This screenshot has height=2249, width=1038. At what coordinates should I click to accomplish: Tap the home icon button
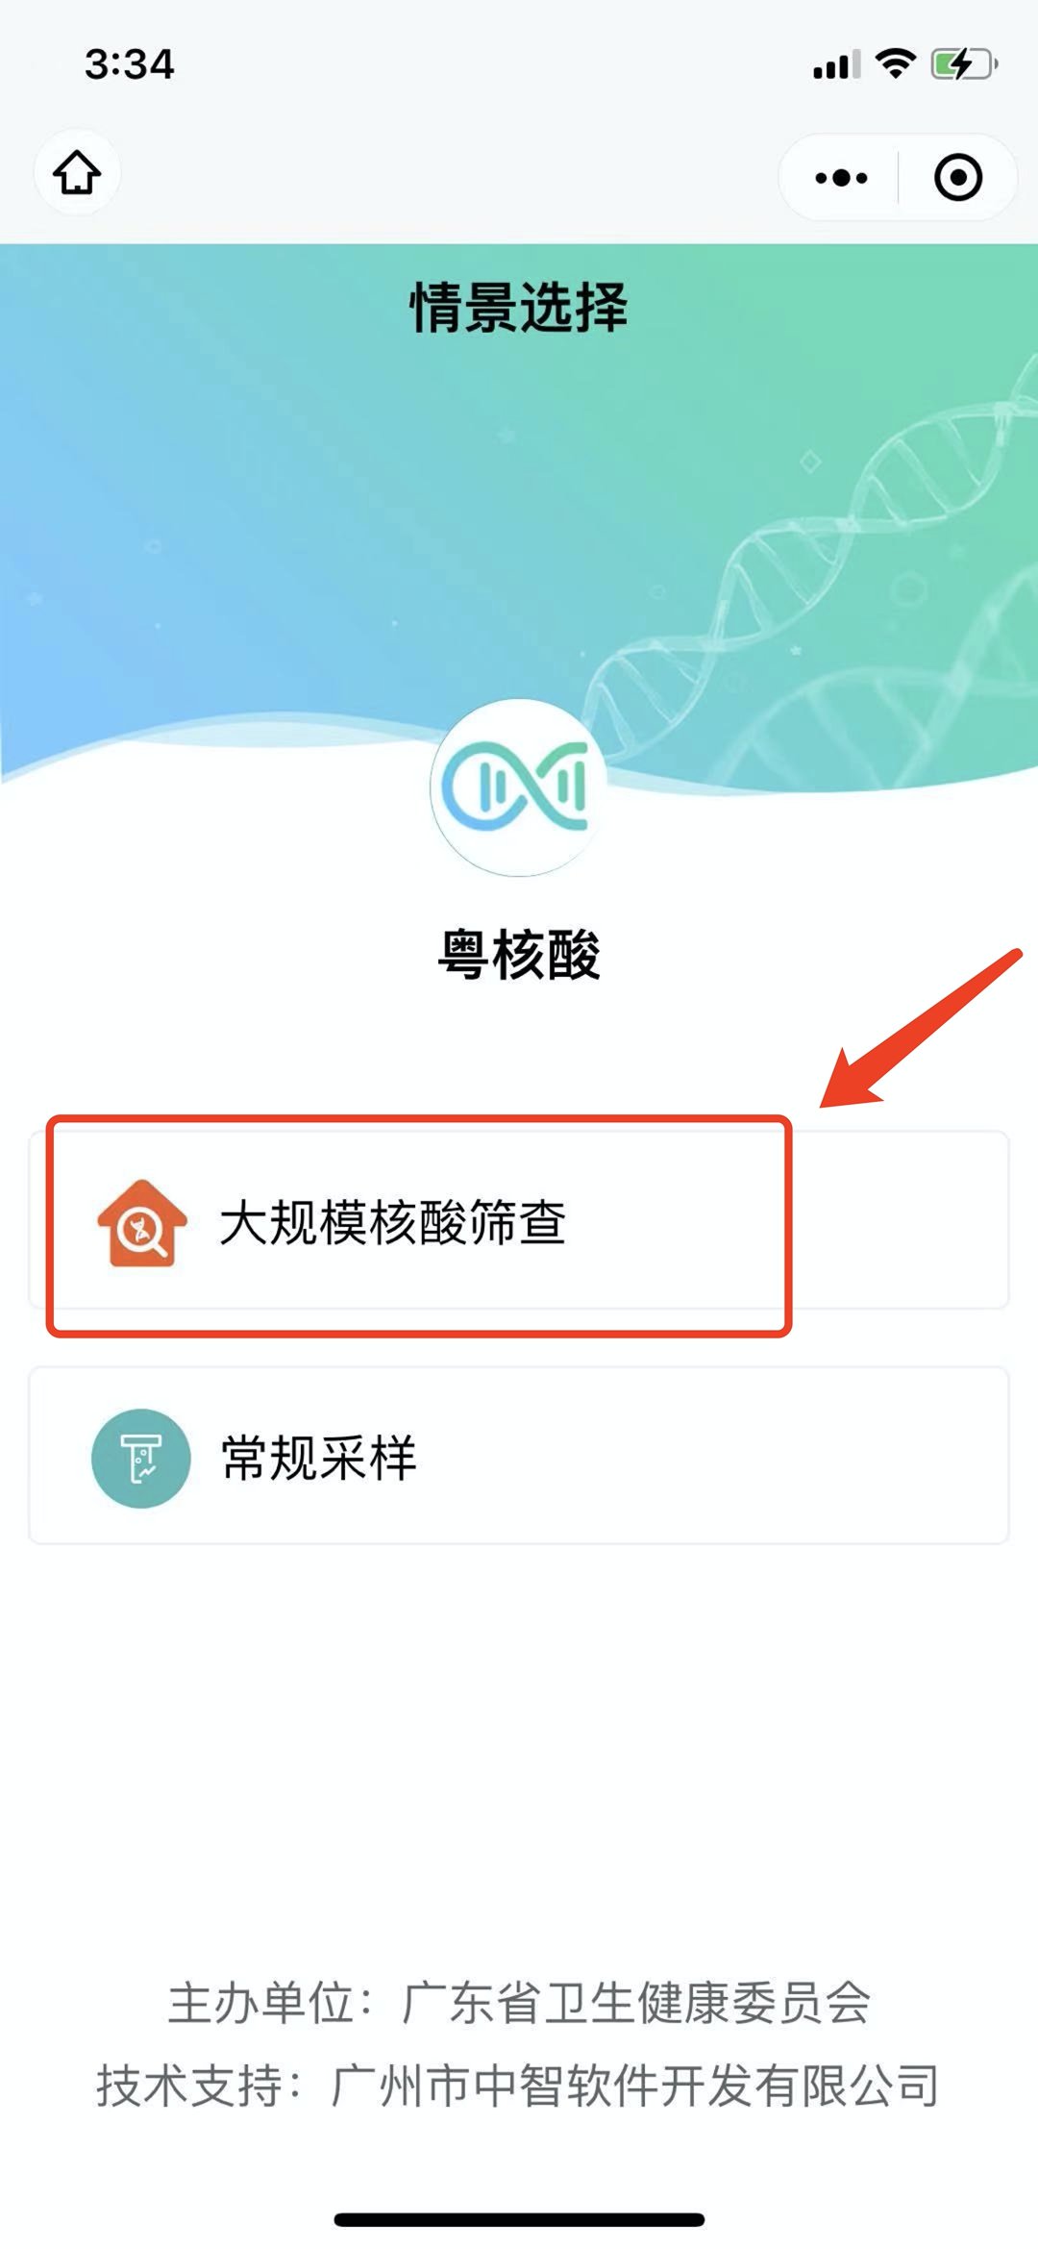tap(77, 174)
